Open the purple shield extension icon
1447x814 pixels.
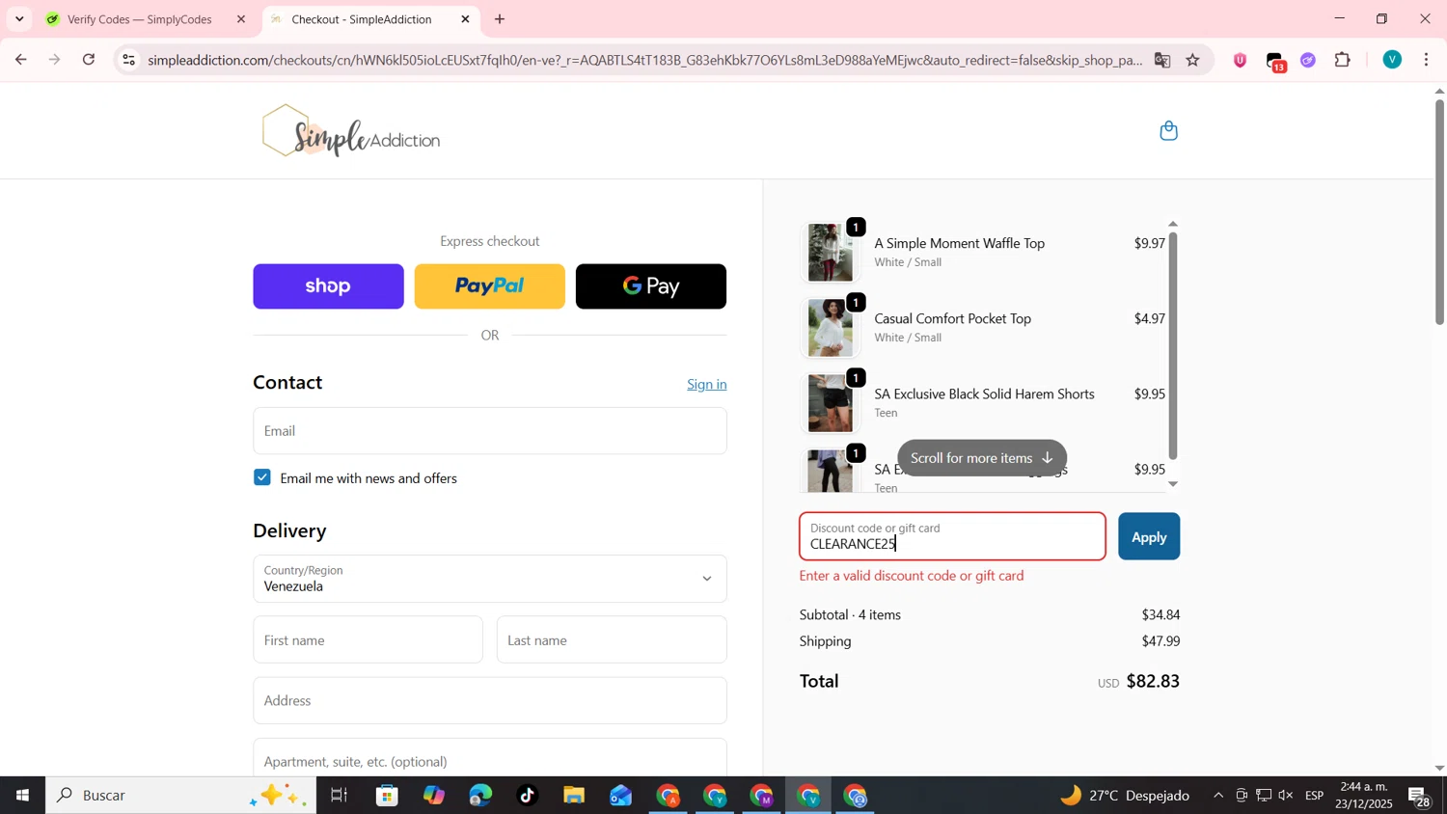(1241, 60)
